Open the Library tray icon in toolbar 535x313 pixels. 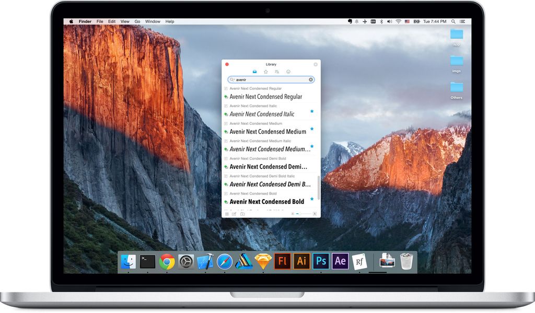click(254, 72)
